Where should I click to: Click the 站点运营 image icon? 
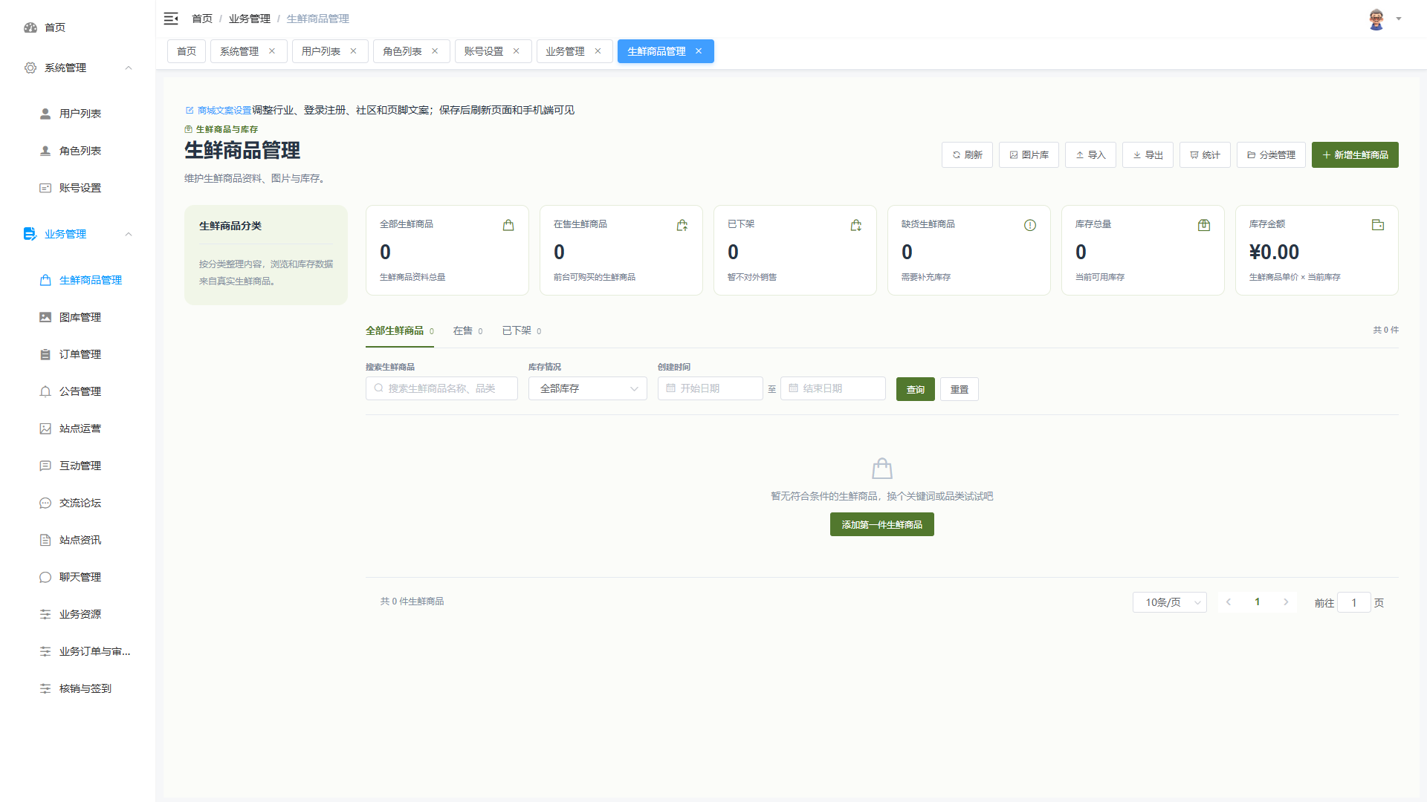pyautogui.click(x=45, y=428)
